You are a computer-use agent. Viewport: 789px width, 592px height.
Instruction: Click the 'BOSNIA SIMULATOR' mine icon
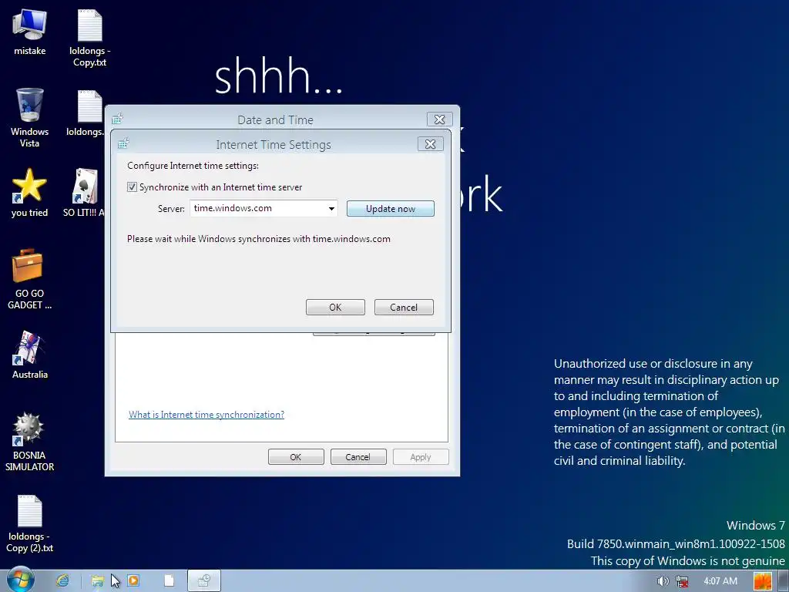(x=29, y=442)
